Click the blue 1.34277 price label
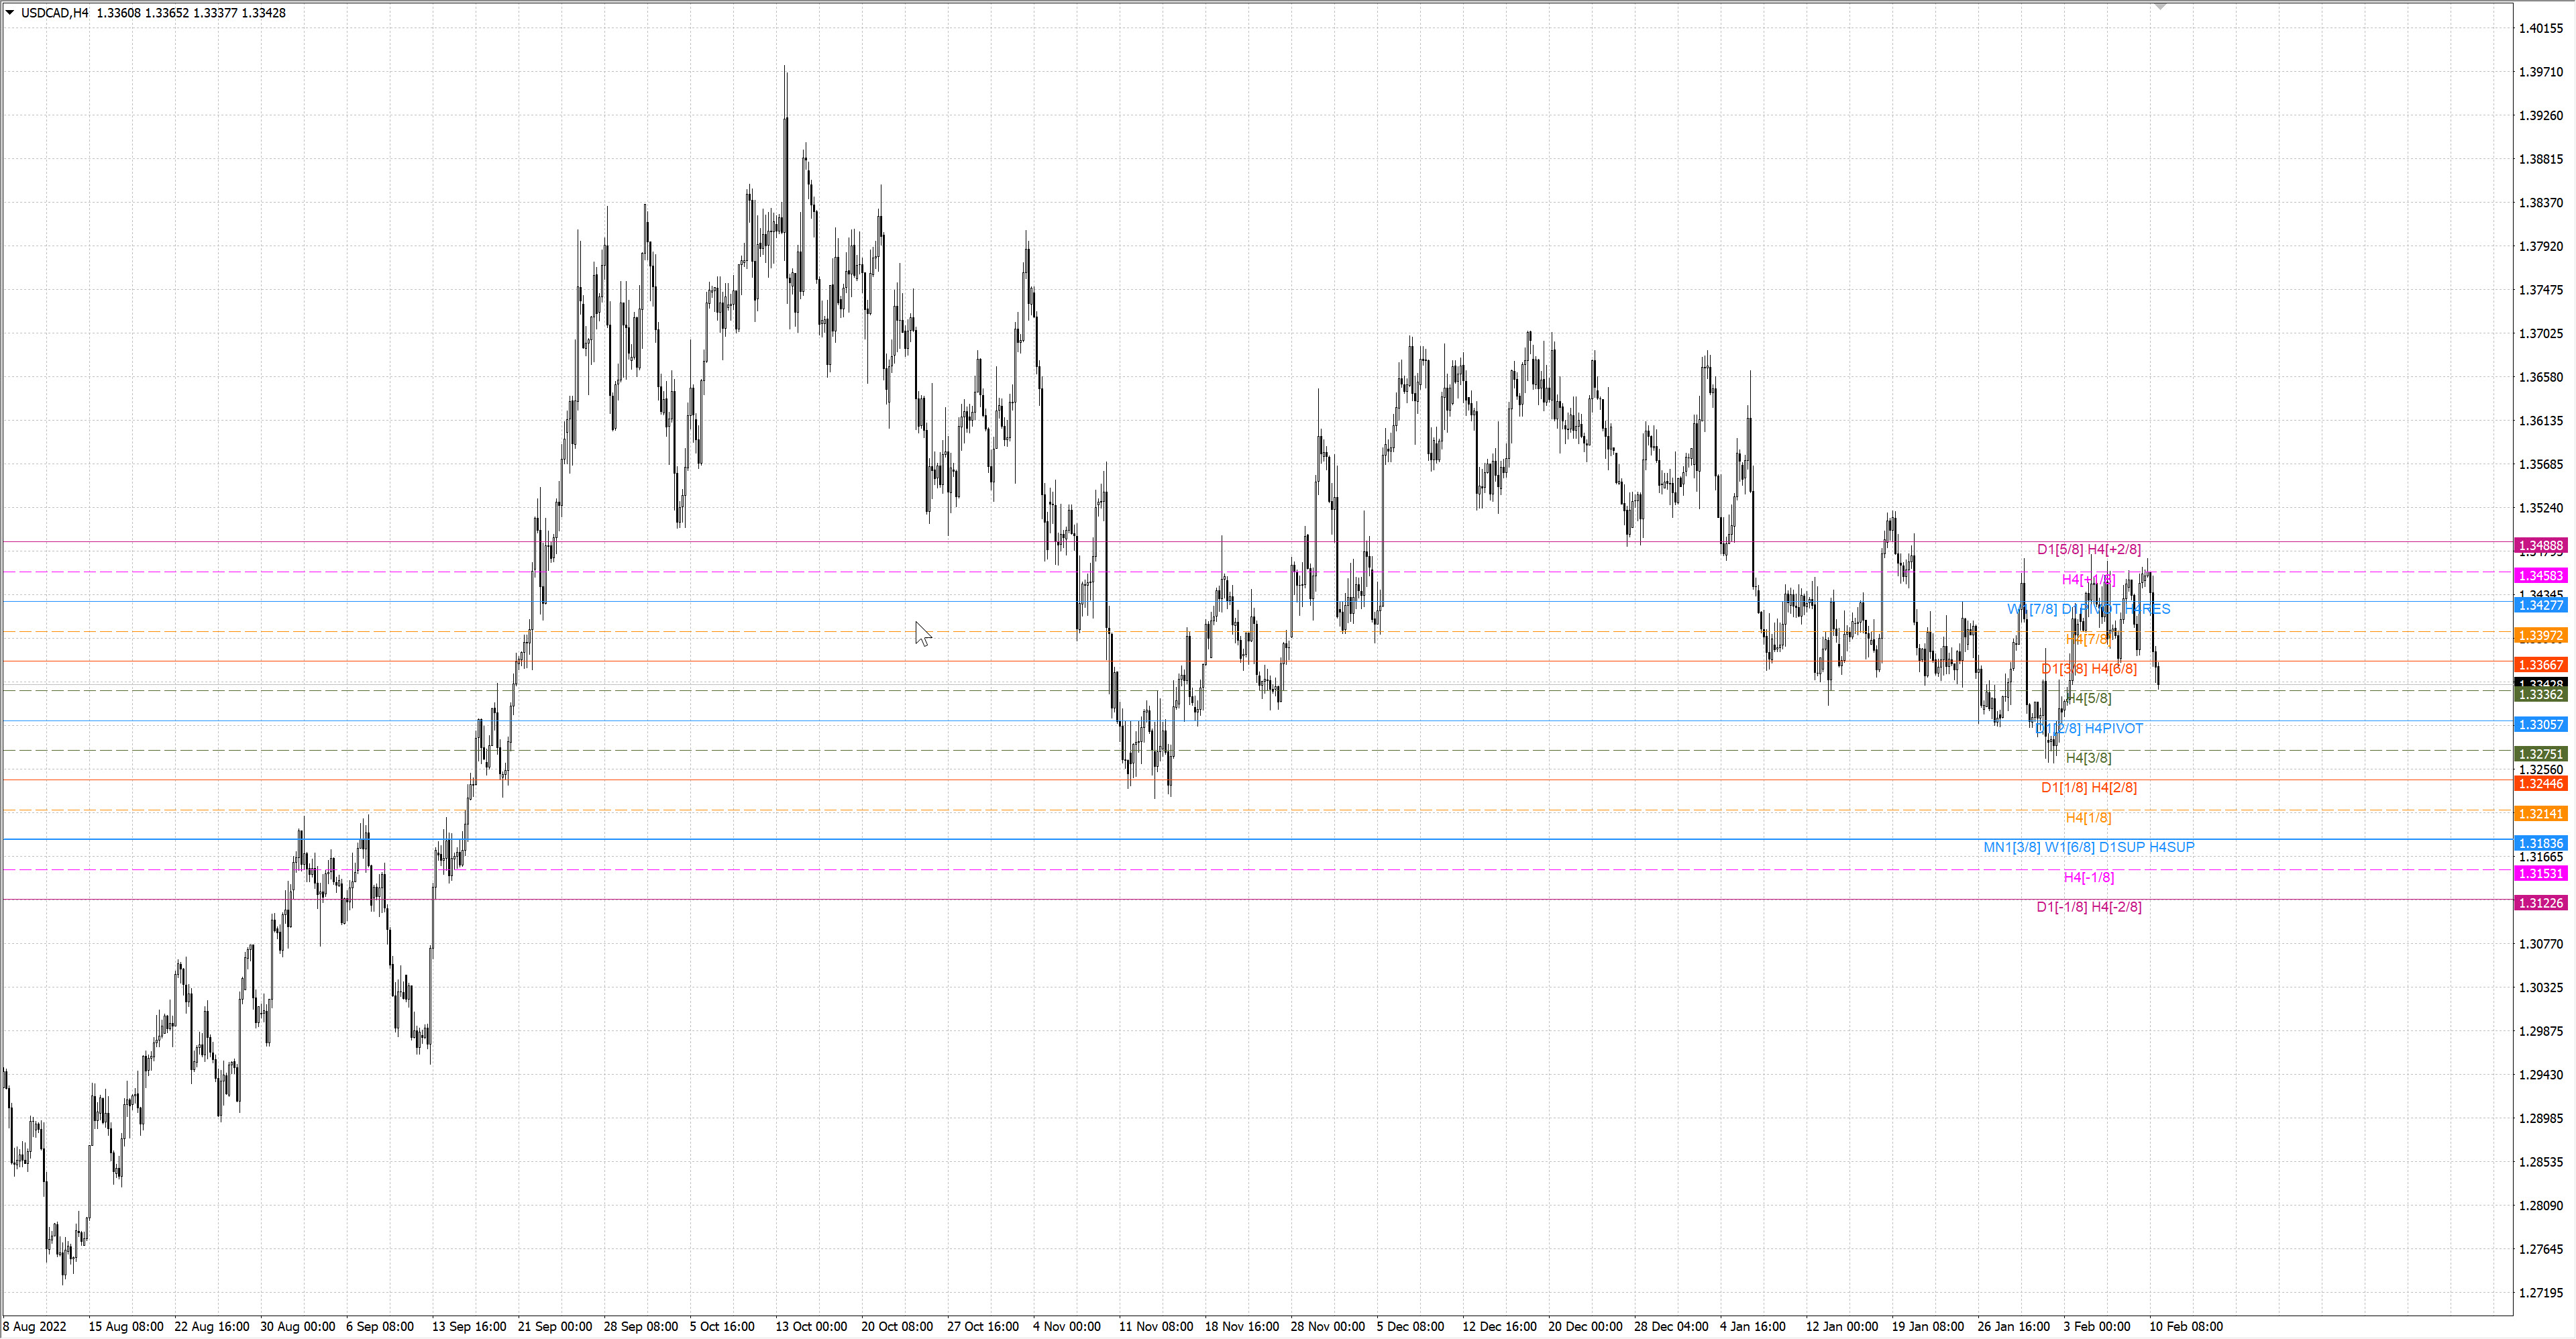Viewport: 2576px width, 1339px height. pos(2540,605)
